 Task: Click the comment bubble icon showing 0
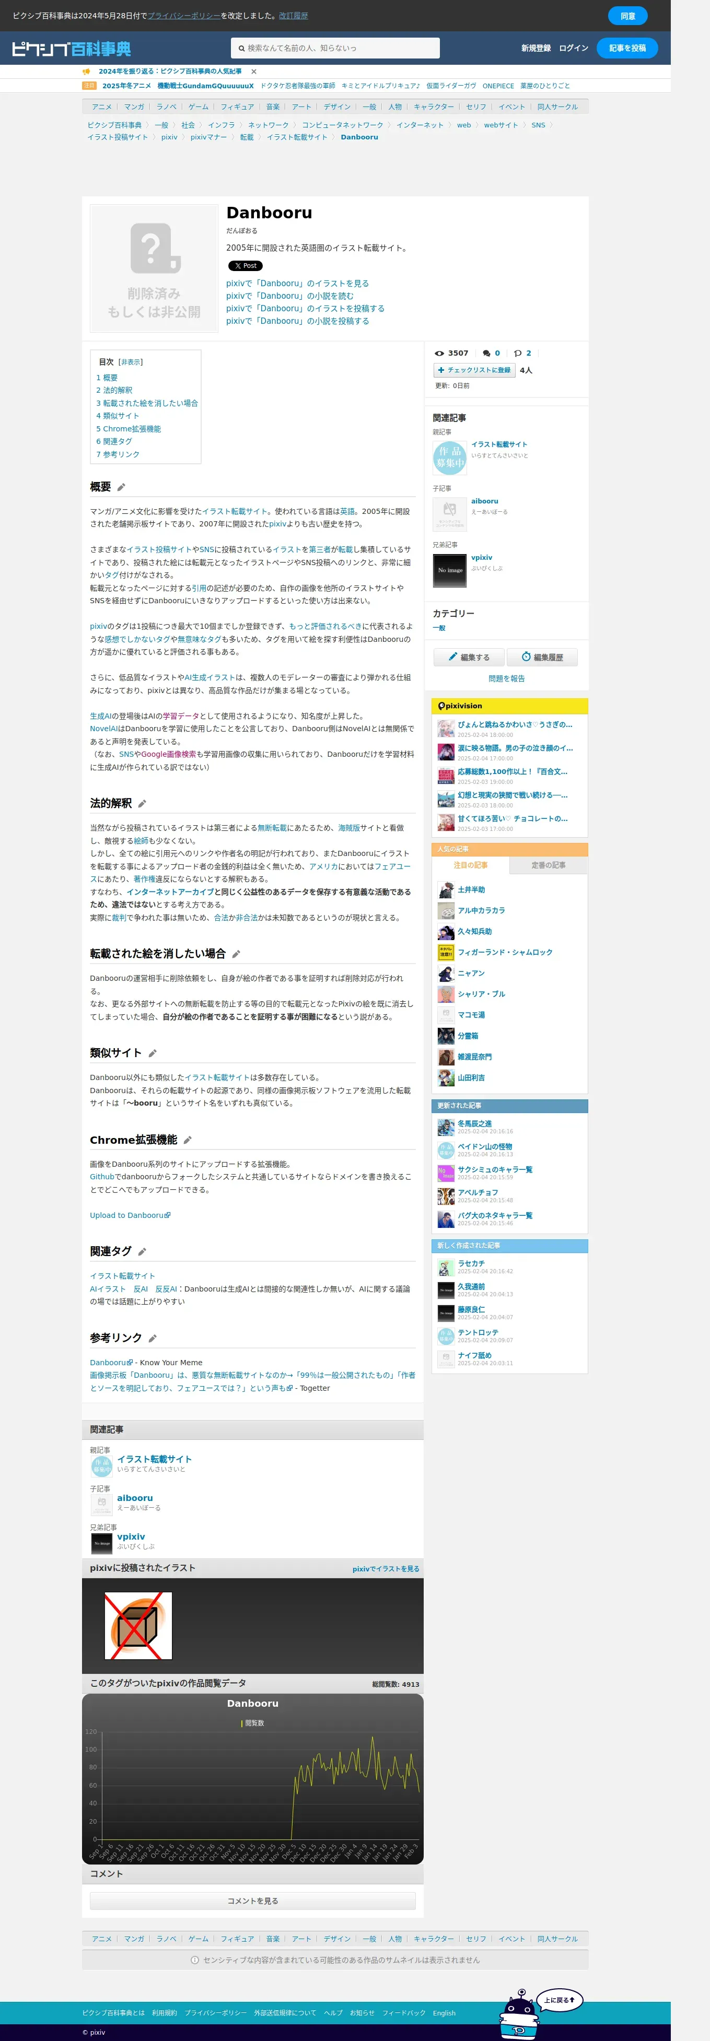coord(486,354)
